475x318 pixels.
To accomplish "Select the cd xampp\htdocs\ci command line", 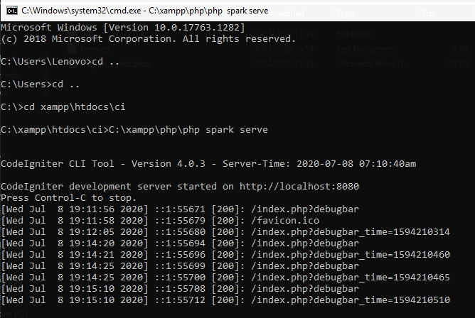I will point(63,107).
